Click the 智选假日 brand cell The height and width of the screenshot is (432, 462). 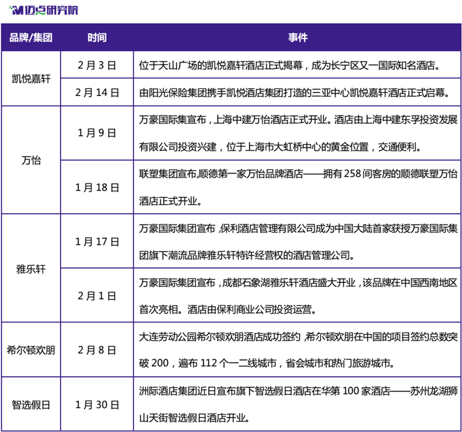tap(31, 404)
